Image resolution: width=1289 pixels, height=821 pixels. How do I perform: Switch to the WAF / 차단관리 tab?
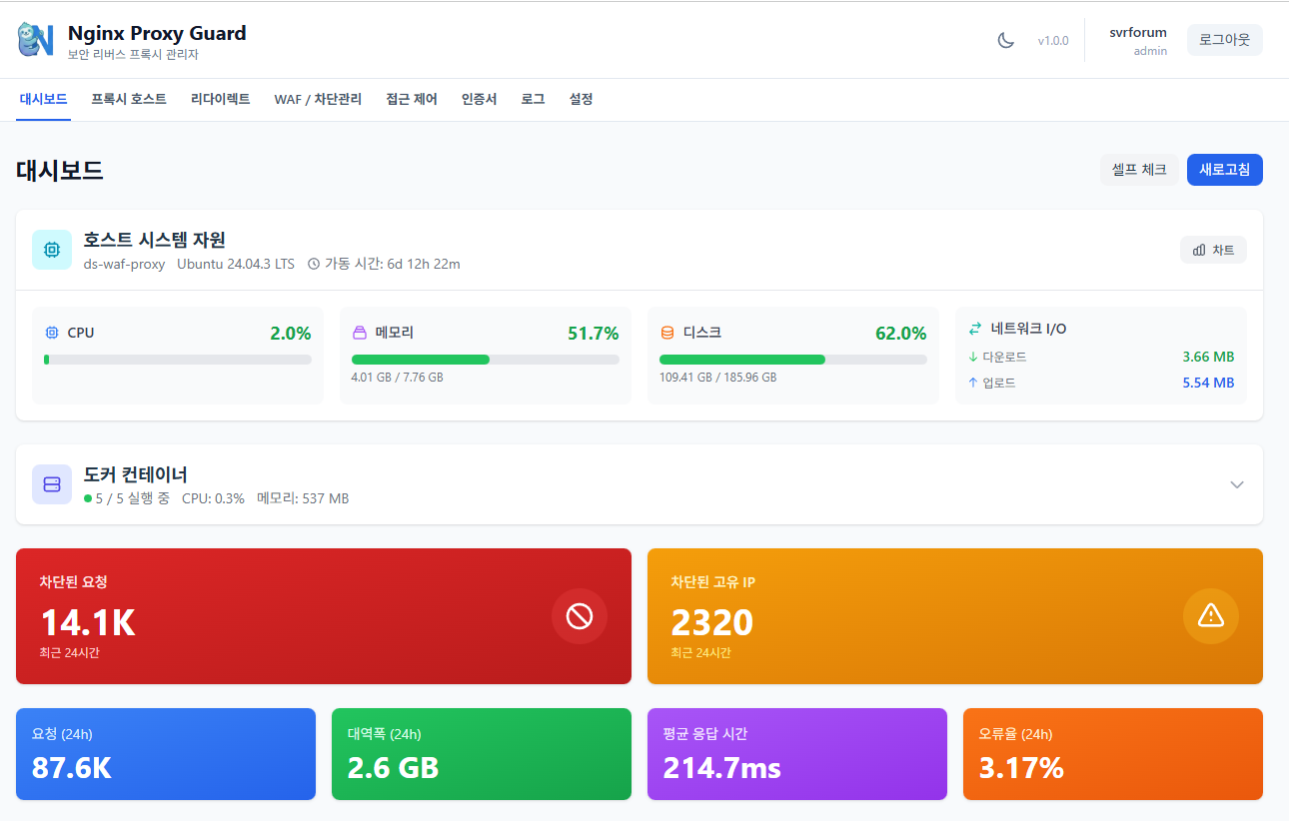click(x=318, y=100)
